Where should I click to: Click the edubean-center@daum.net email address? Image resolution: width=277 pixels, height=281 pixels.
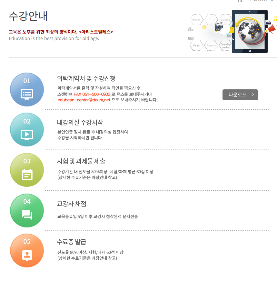tap(84, 100)
